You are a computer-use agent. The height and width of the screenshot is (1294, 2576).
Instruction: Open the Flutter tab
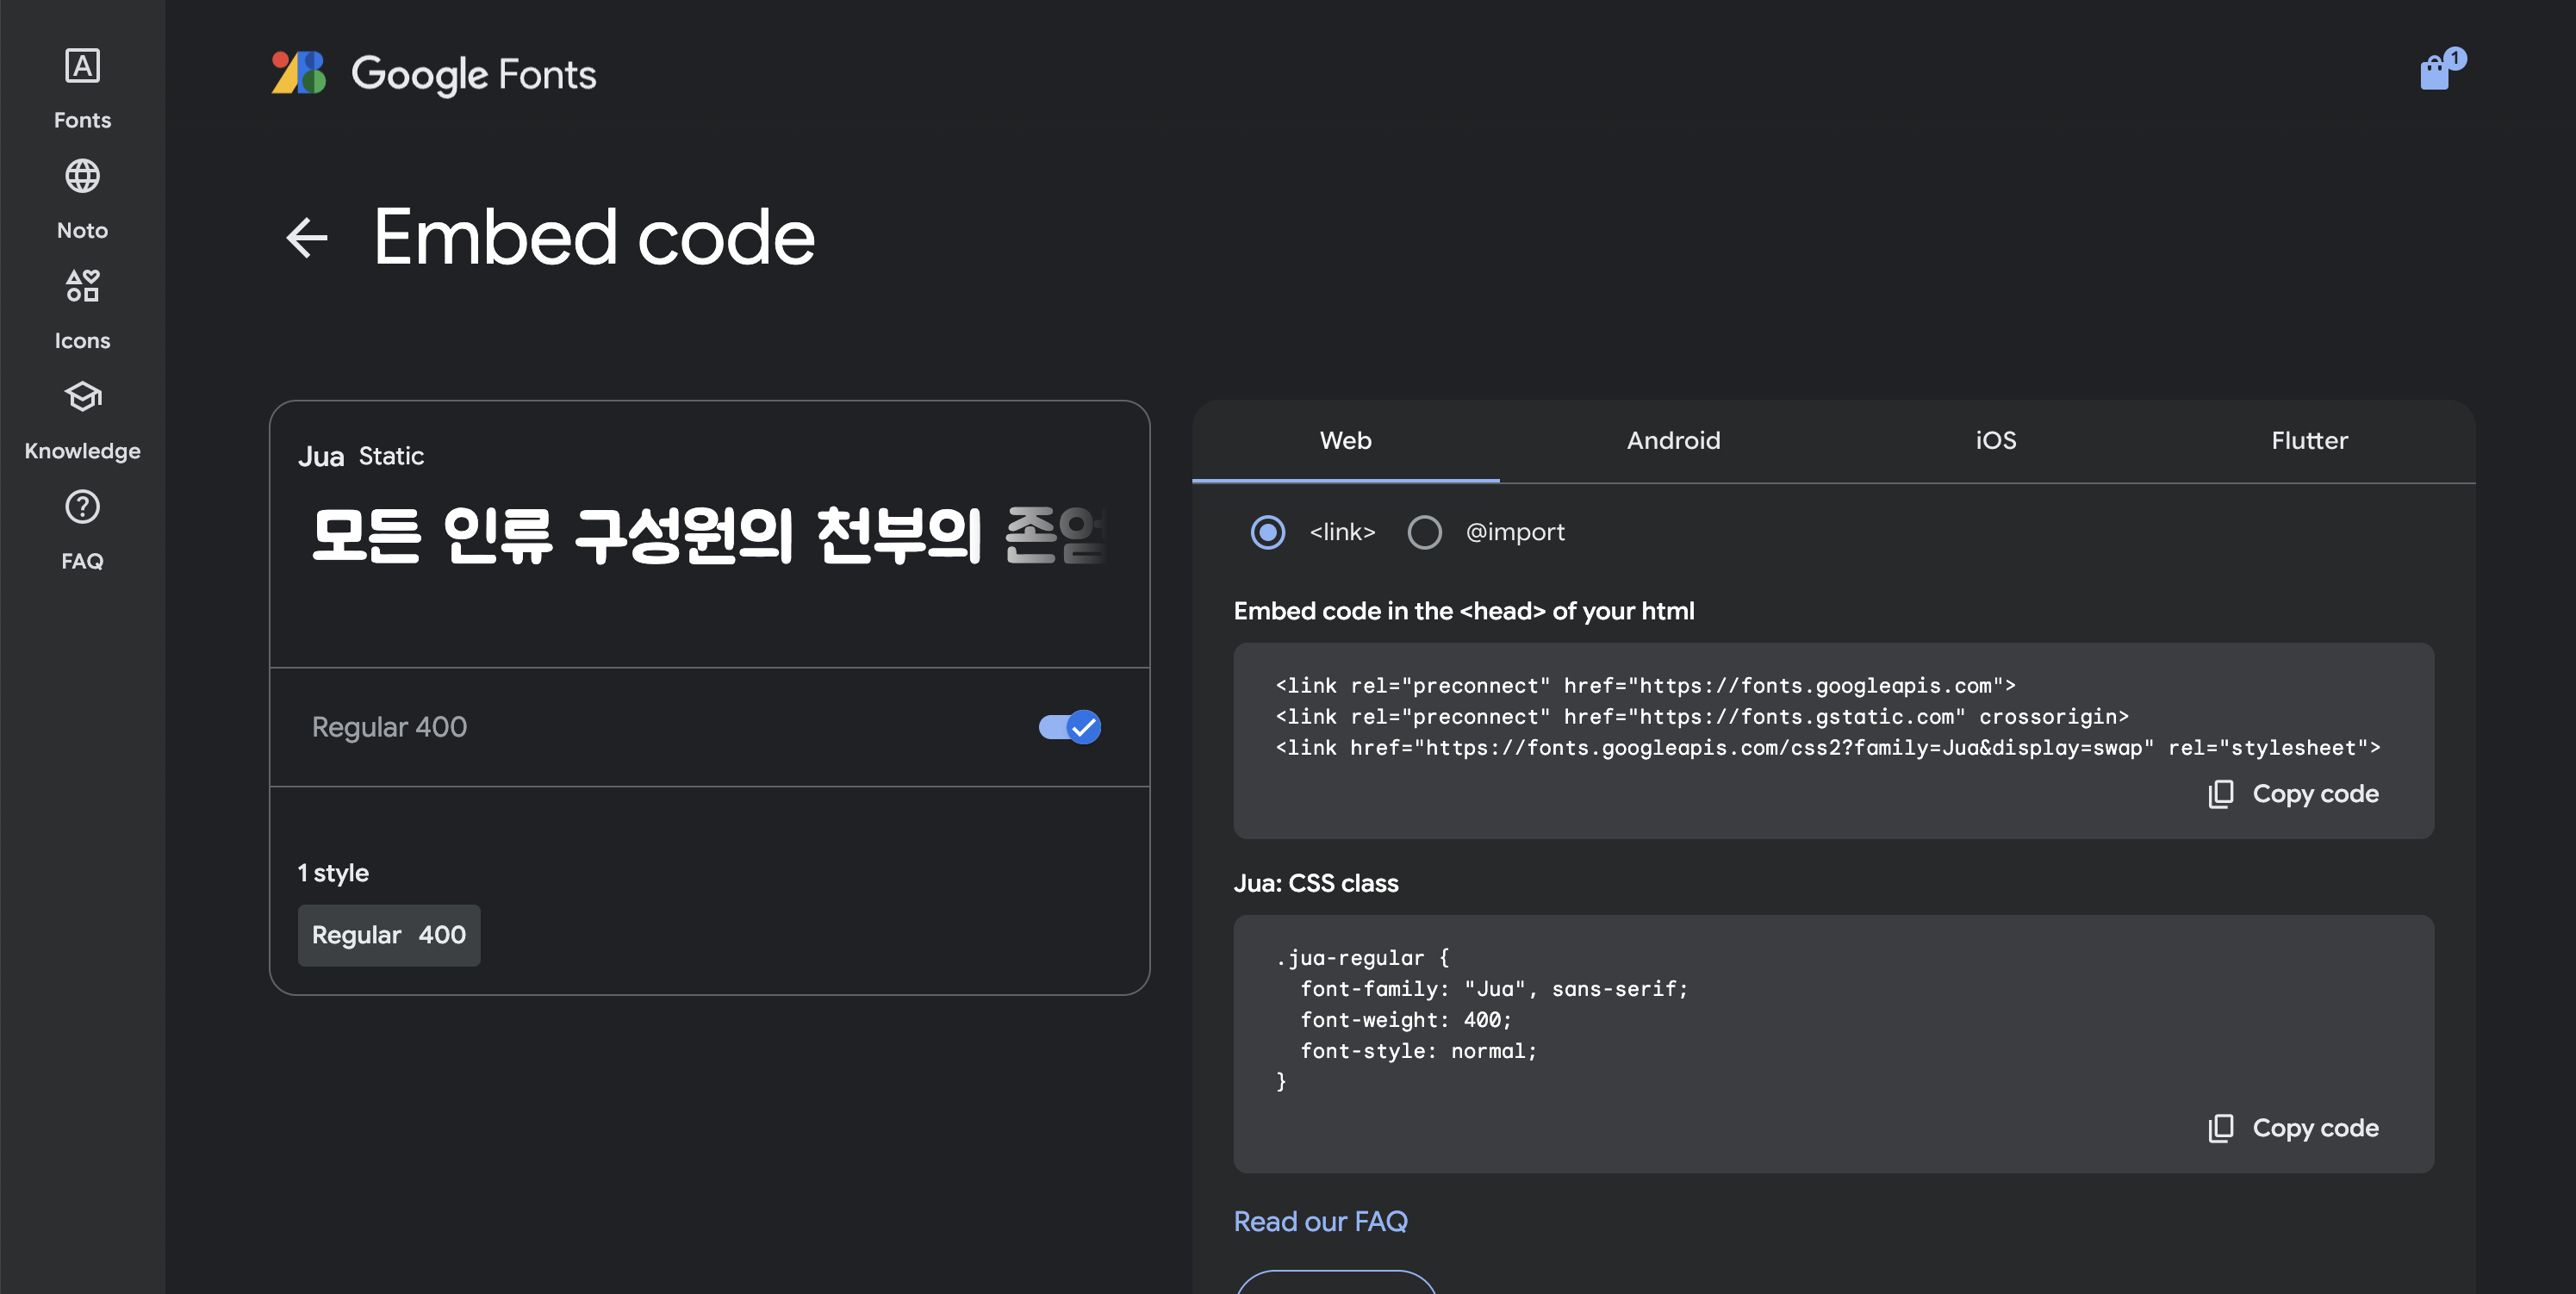pos(2309,441)
